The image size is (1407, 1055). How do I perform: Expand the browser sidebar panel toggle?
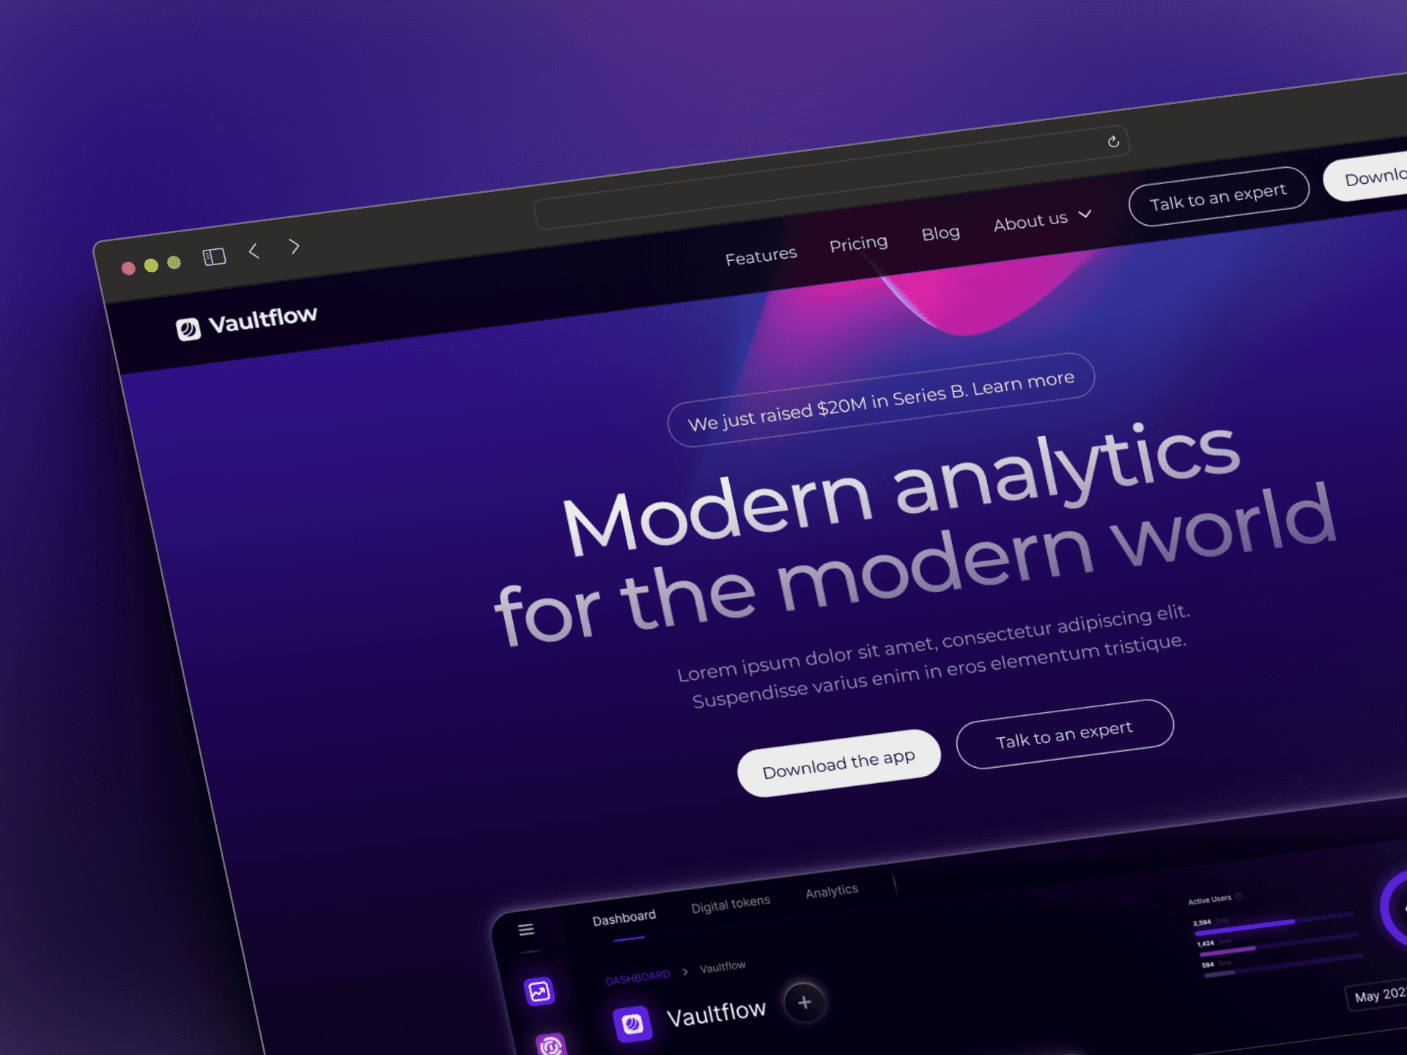(214, 257)
